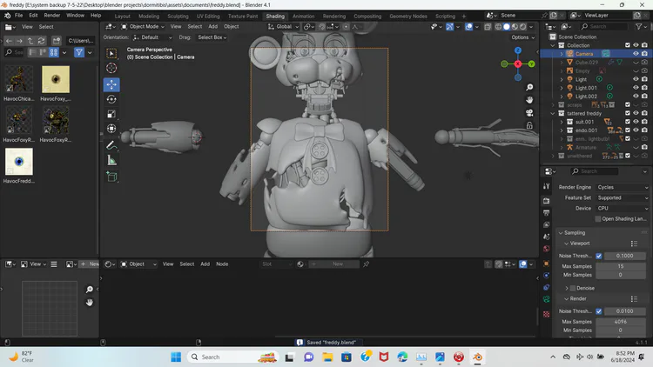Open the Tool properties tab icon
653x367 pixels.
(547, 186)
